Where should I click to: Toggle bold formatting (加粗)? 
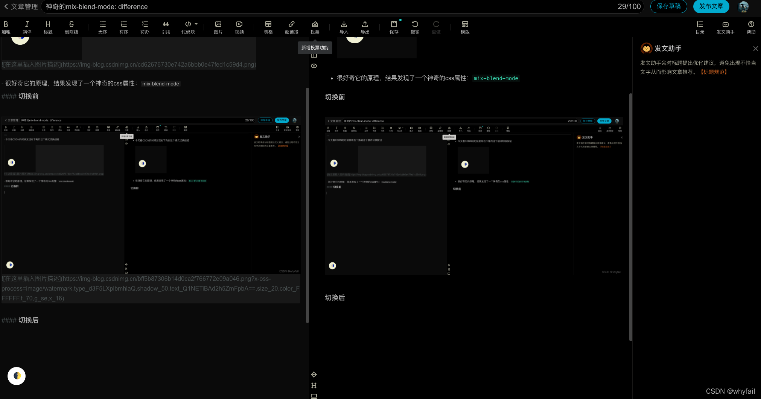point(6,27)
